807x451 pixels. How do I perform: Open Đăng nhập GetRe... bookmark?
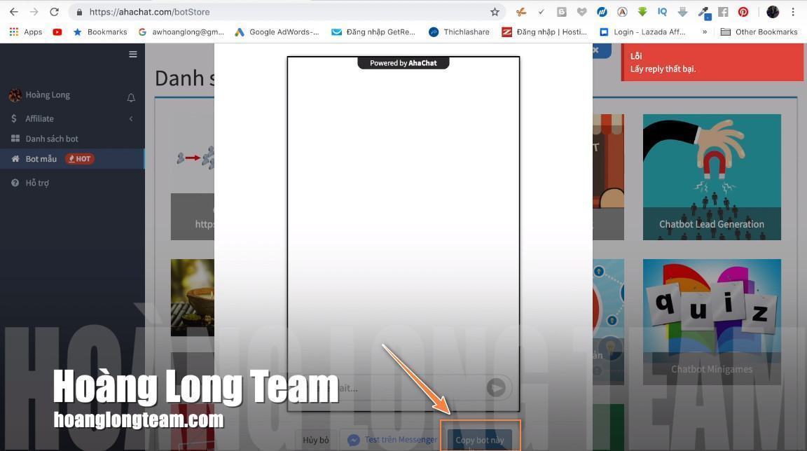[373, 32]
